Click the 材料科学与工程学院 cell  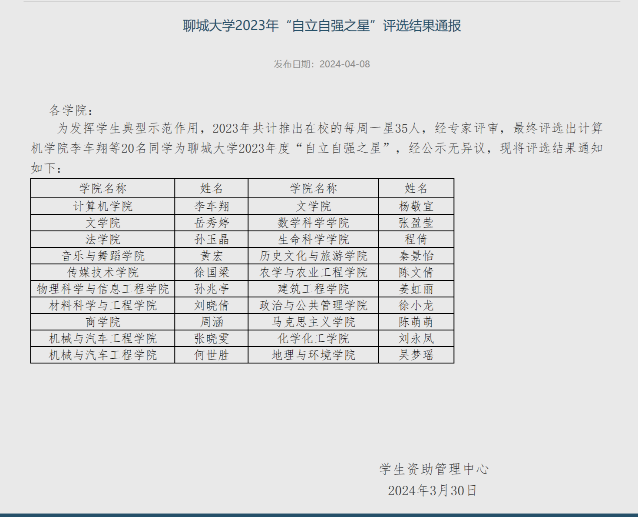(x=103, y=305)
